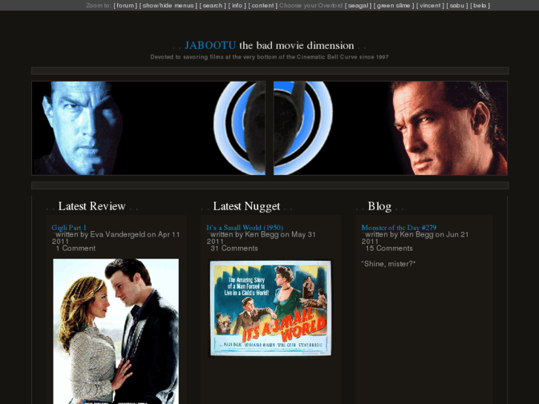Open Monster of the Day #279 post

pyautogui.click(x=399, y=228)
